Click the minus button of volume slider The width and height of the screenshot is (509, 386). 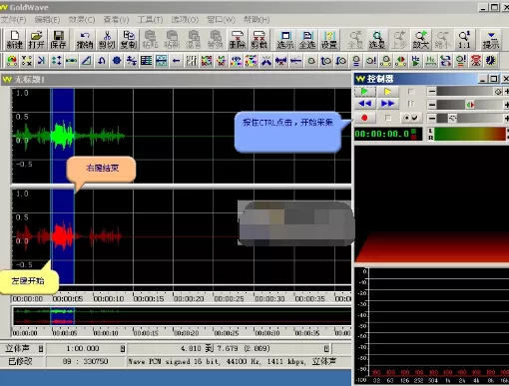pos(431,91)
